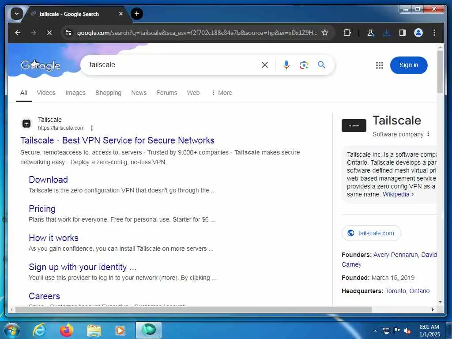The image size is (452, 339).
Task: Open the How it works sitelink
Action: click(x=53, y=238)
